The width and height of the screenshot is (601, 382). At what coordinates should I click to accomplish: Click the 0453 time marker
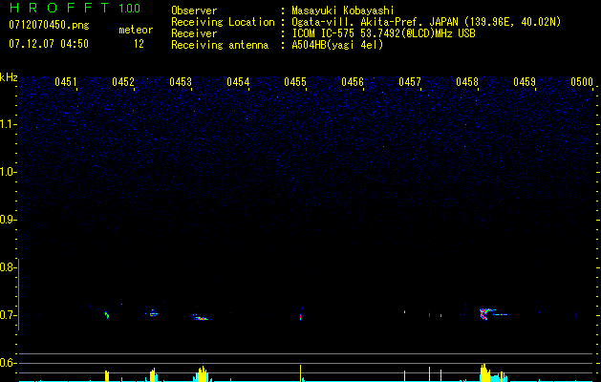coord(181,82)
